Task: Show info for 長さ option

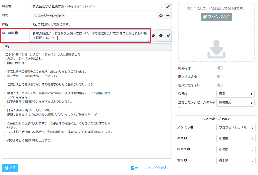Action: tap(186, 138)
